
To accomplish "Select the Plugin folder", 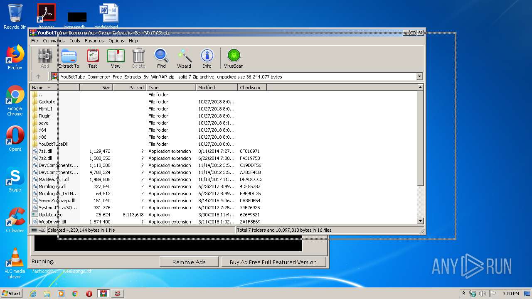I will (44, 116).
